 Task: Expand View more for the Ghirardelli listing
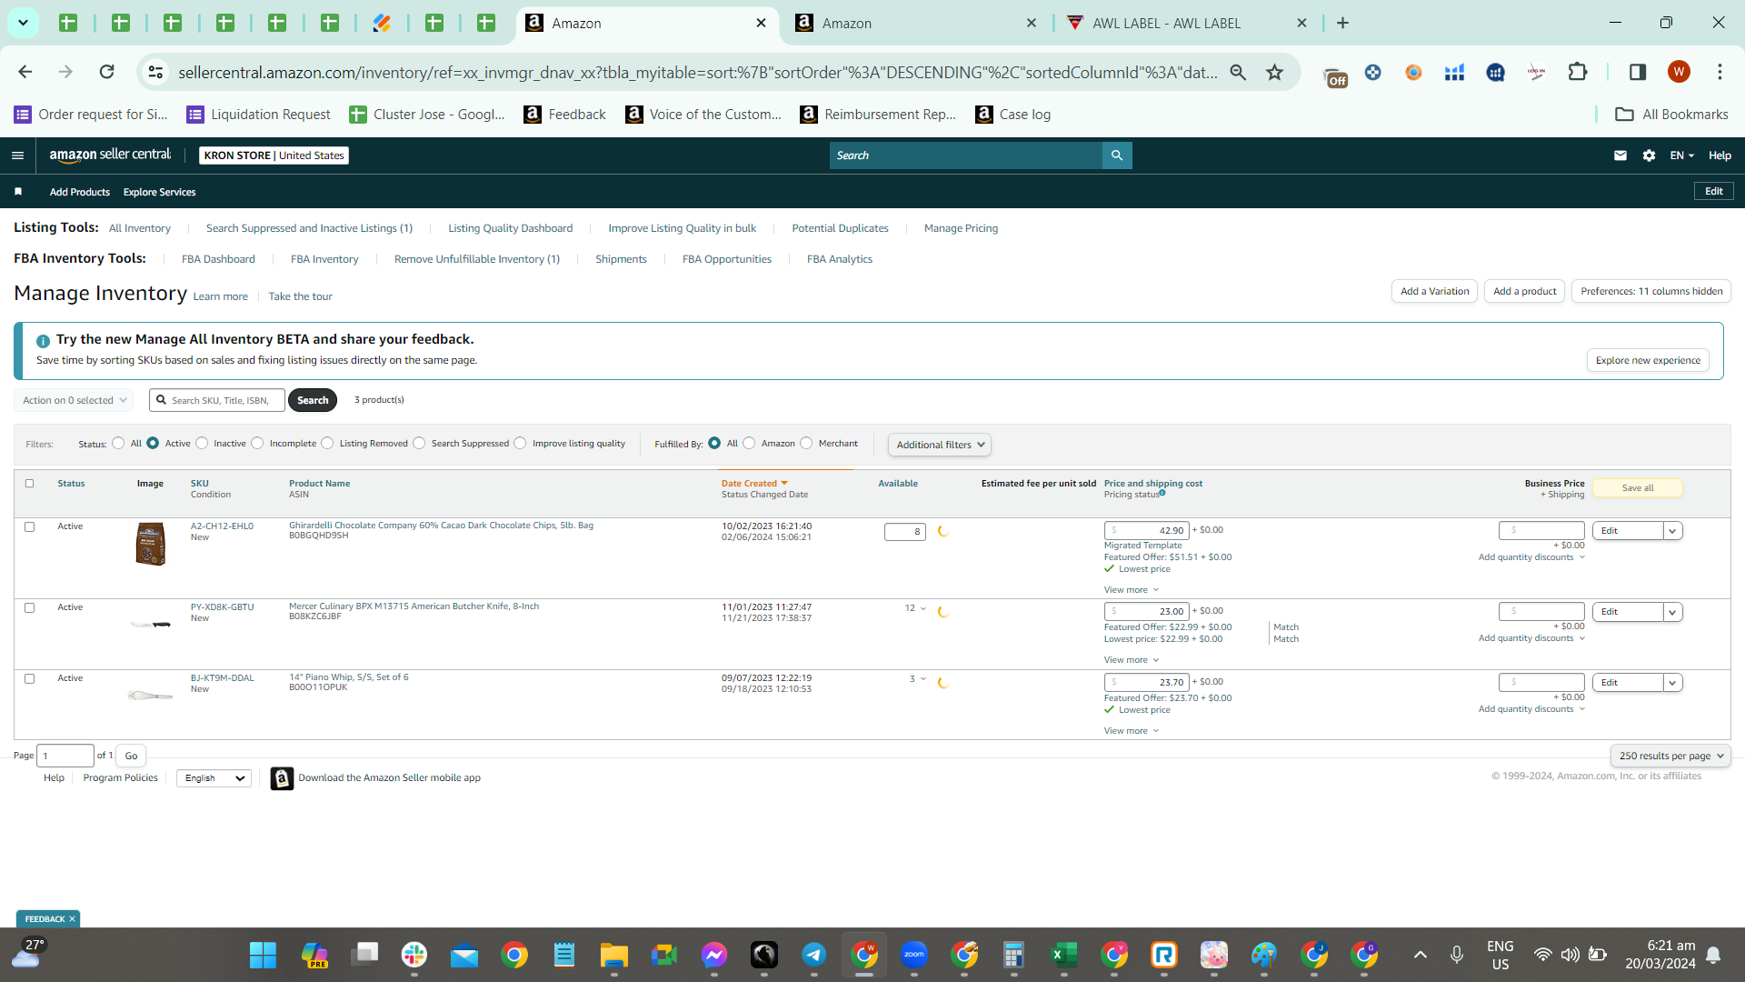(x=1132, y=590)
